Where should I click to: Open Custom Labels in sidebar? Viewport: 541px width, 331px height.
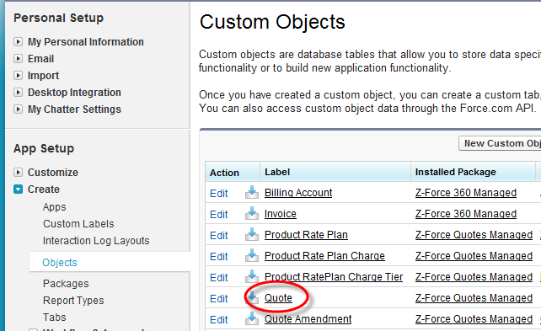point(78,224)
